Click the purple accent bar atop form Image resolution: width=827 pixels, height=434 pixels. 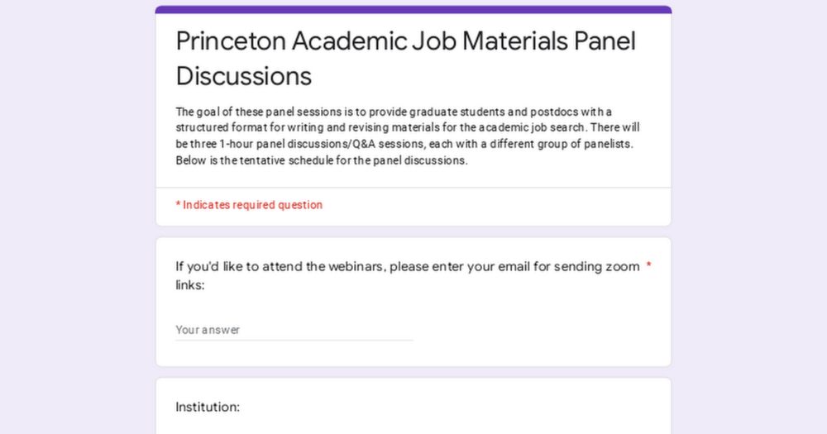tap(413, 9)
